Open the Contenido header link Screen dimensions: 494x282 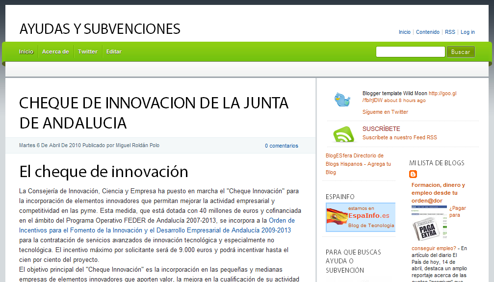(x=427, y=32)
